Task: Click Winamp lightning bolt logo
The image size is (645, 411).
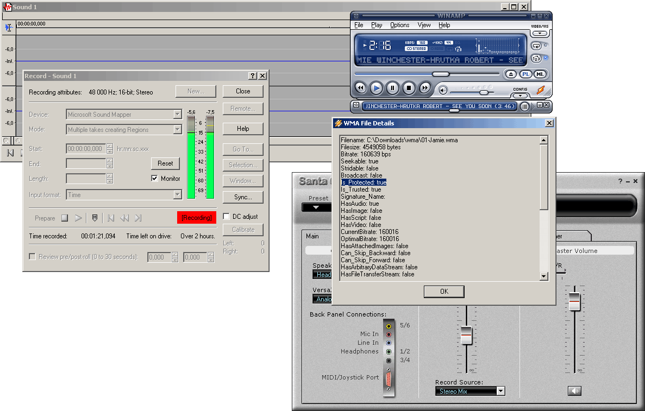Action: [541, 90]
